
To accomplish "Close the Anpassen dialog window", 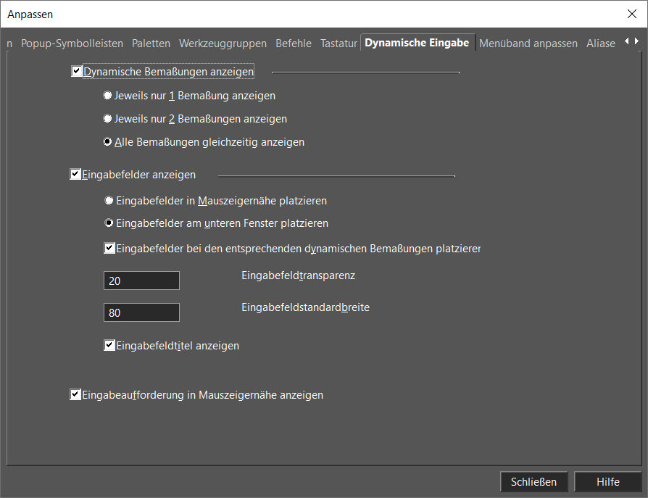I will pos(631,14).
